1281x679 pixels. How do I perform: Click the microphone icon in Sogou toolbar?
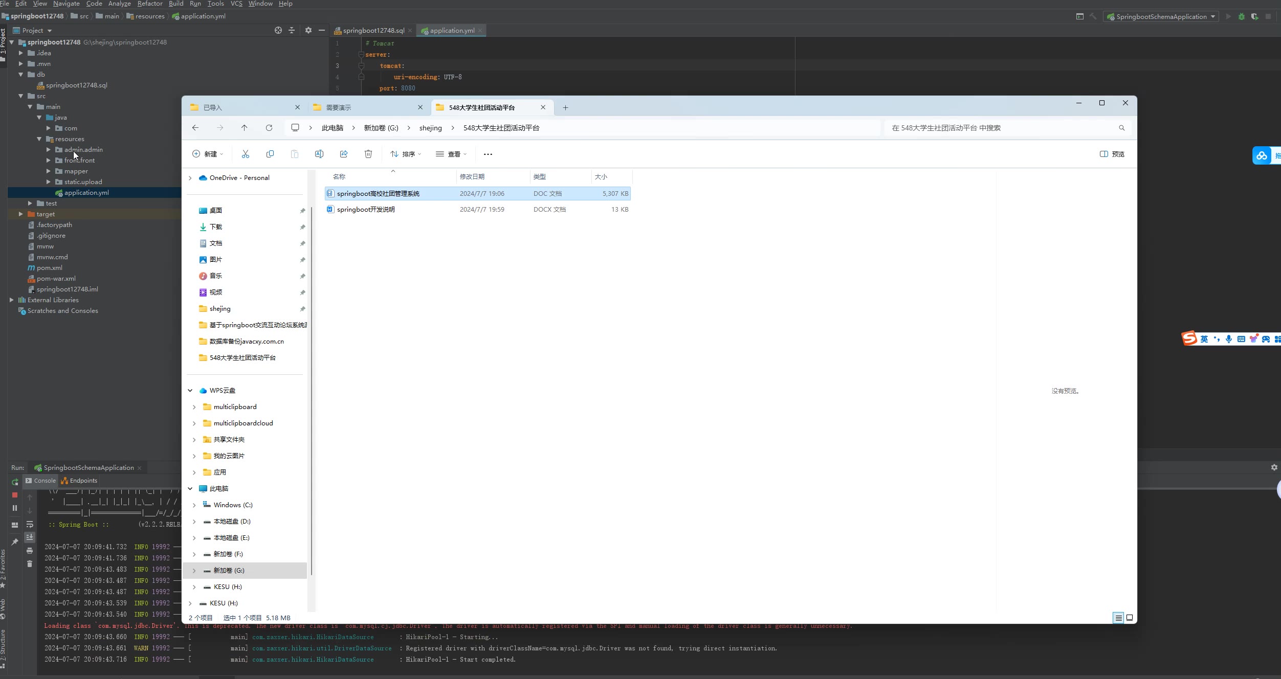1229,339
